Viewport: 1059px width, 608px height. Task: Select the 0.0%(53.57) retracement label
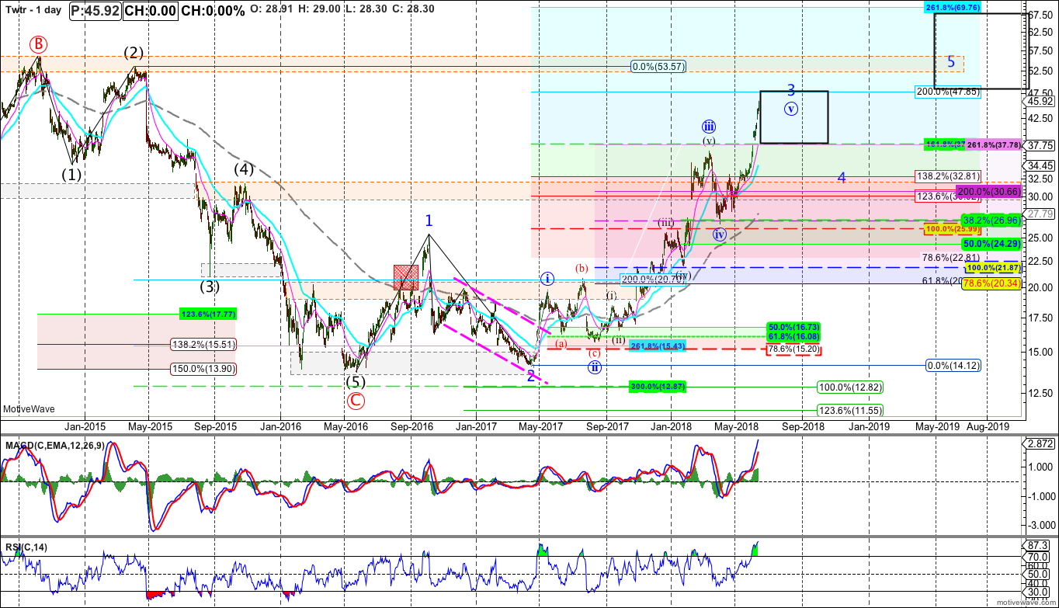pyautogui.click(x=660, y=67)
